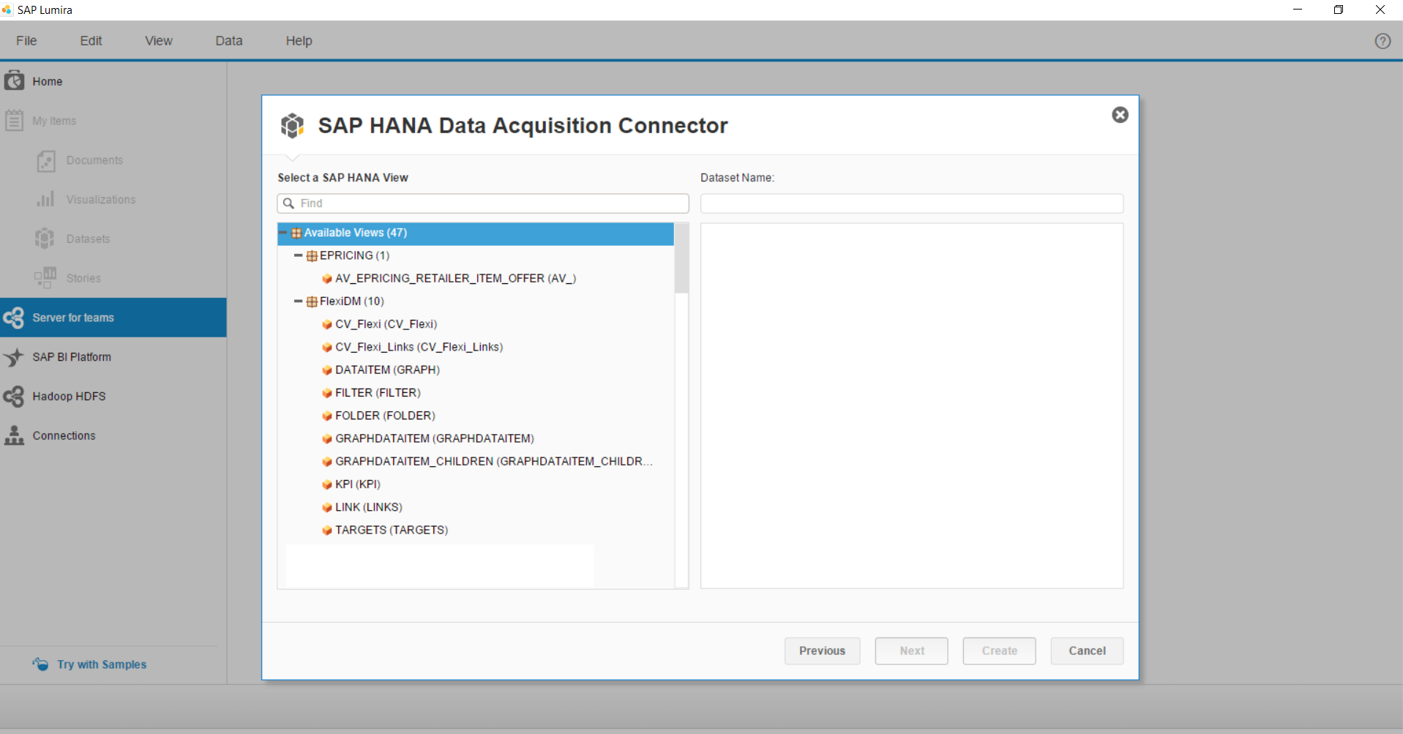Viewport: 1403px width, 734px height.
Task: Collapse the EPRICING node
Action: click(298, 255)
